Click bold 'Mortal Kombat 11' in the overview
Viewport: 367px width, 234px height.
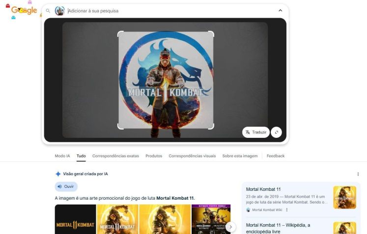[x=175, y=198]
